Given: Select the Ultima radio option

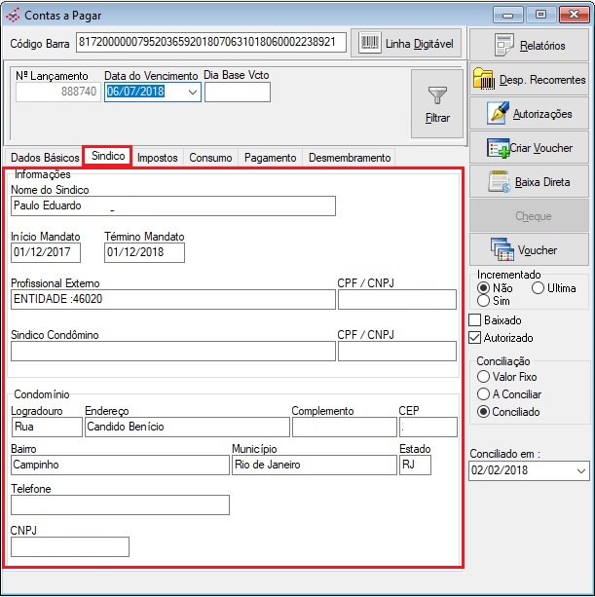Looking at the screenshot, I should tap(538, 288).
